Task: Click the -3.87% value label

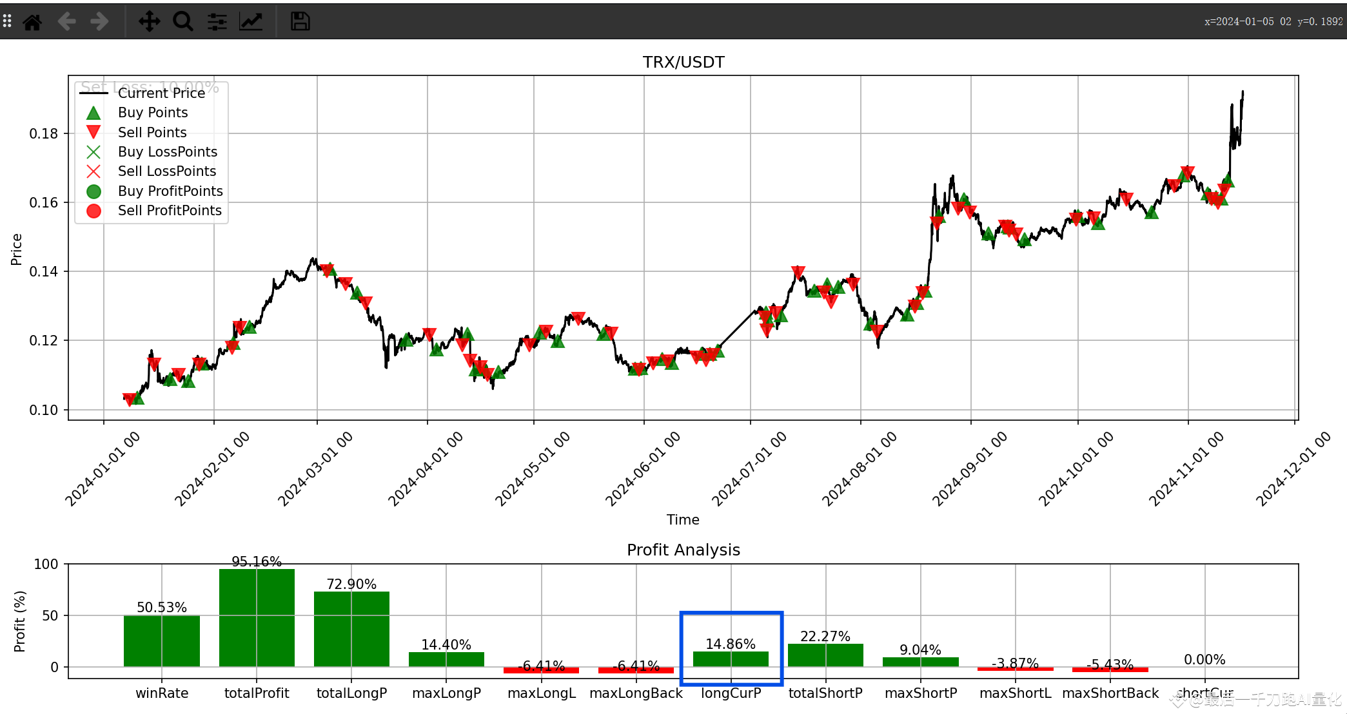Action: (1016, 663)
